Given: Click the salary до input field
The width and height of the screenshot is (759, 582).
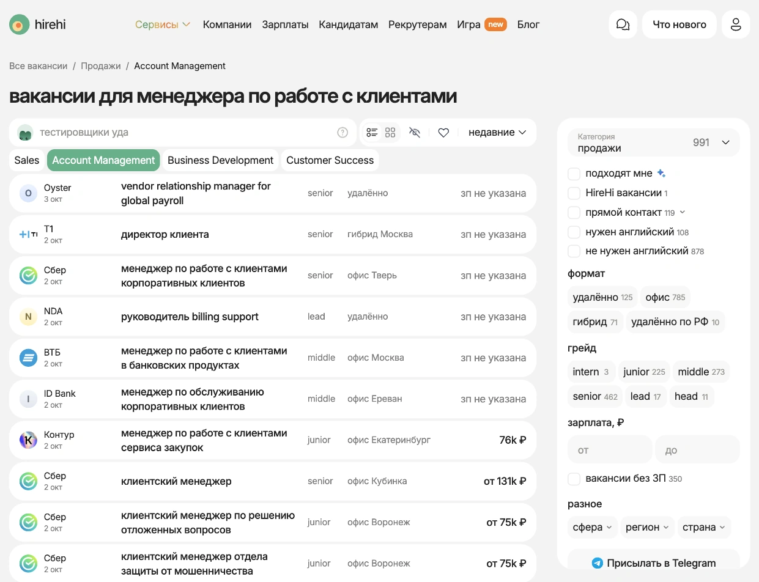Looking at the screenshot, I should (697, 450).
